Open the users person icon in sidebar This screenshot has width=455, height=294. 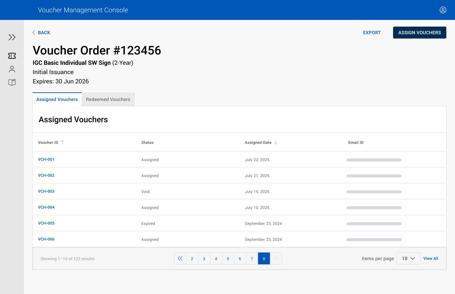[12, 69]
